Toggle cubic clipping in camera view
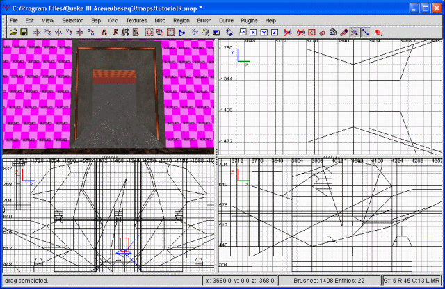Viewport: 445px width, 289px height. (216, 33)
